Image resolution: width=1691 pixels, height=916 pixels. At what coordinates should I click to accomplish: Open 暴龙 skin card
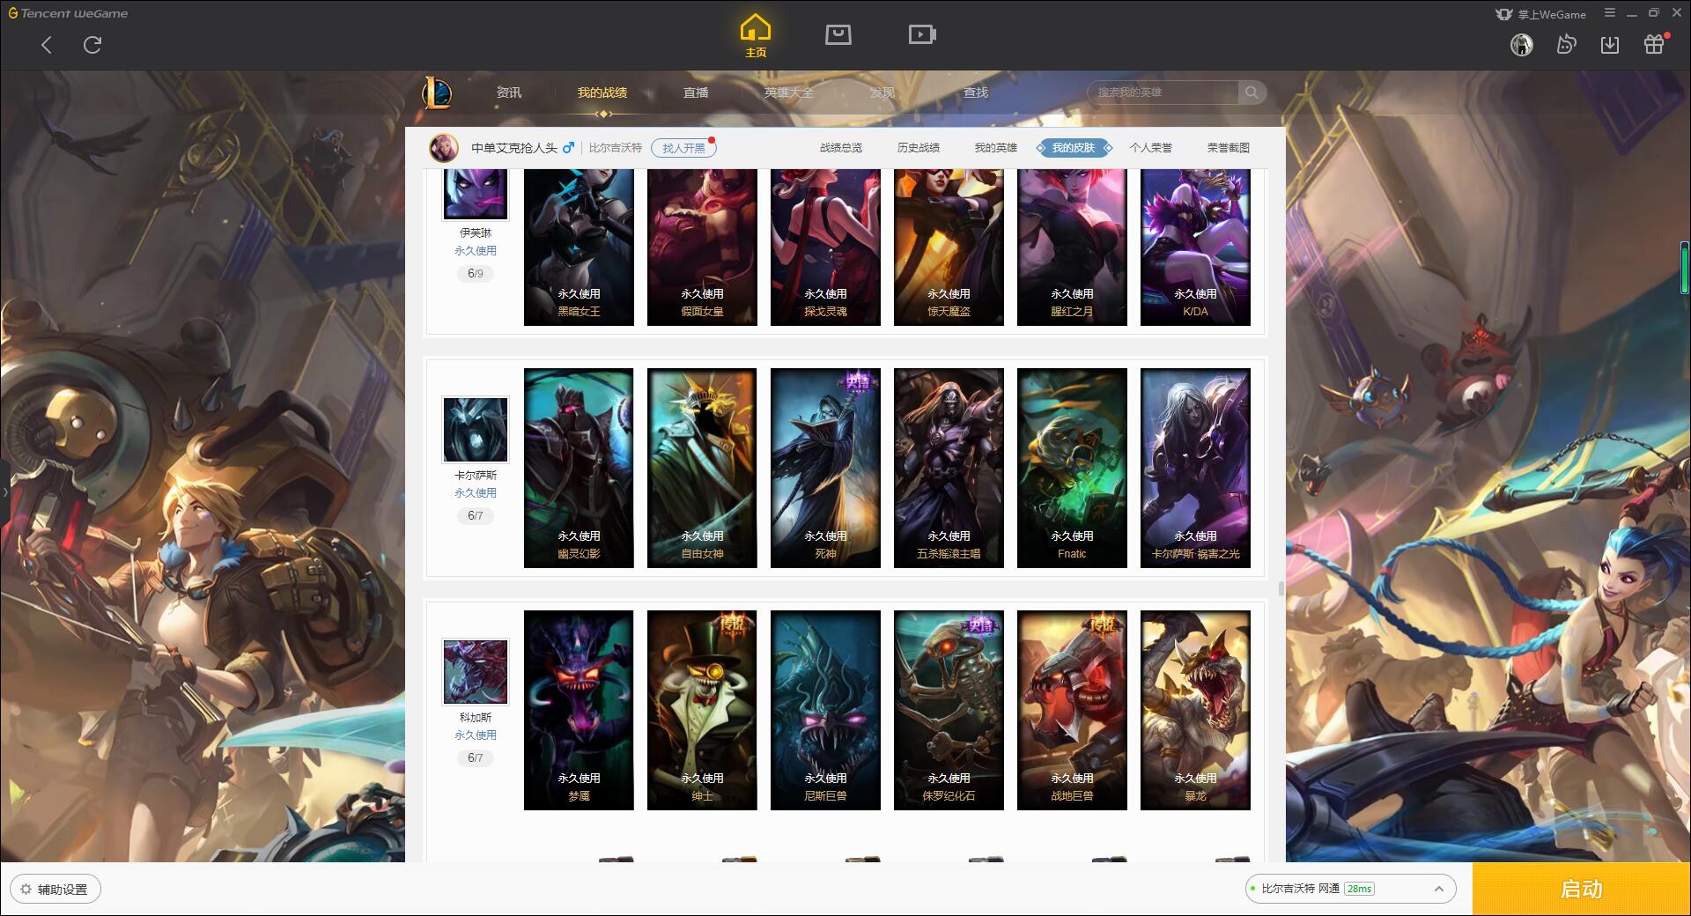tap(1195, 710)
